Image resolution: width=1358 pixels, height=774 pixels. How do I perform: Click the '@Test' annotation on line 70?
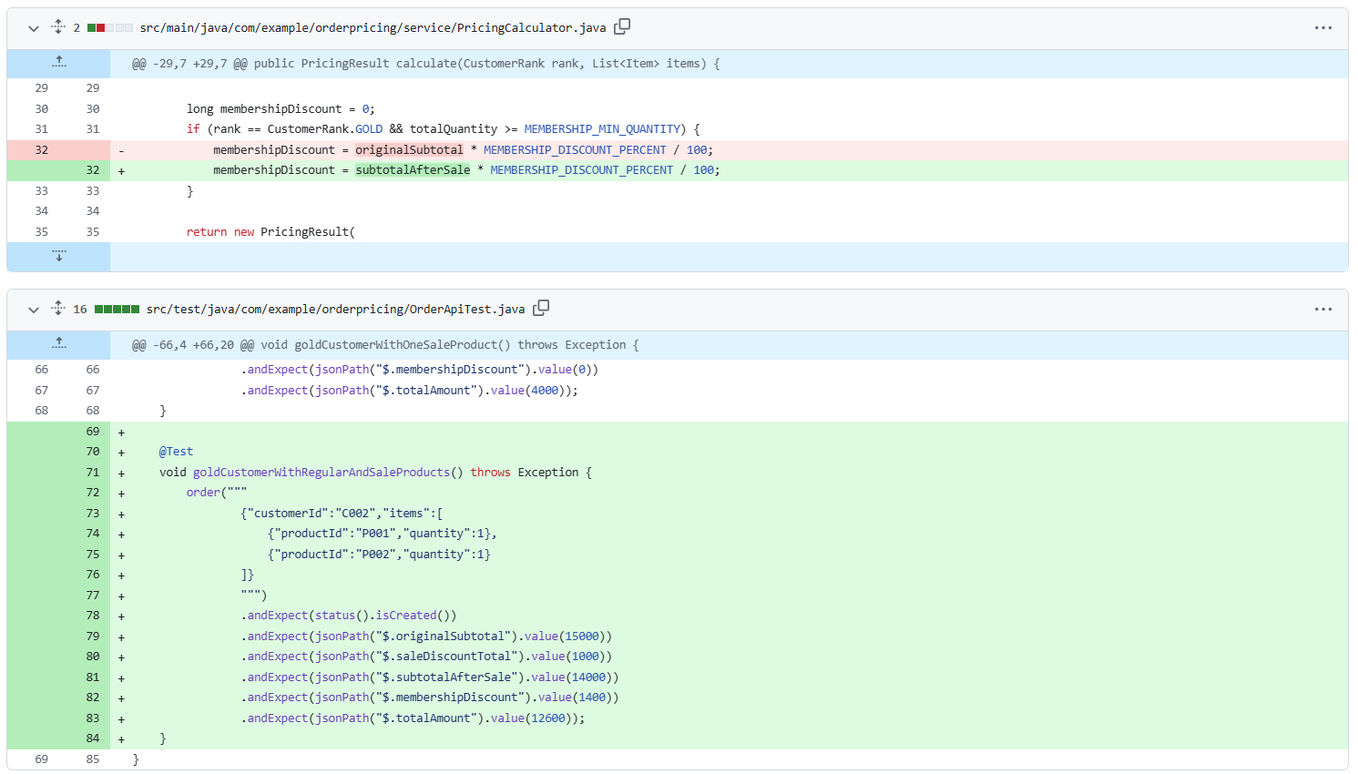[176, 452]
